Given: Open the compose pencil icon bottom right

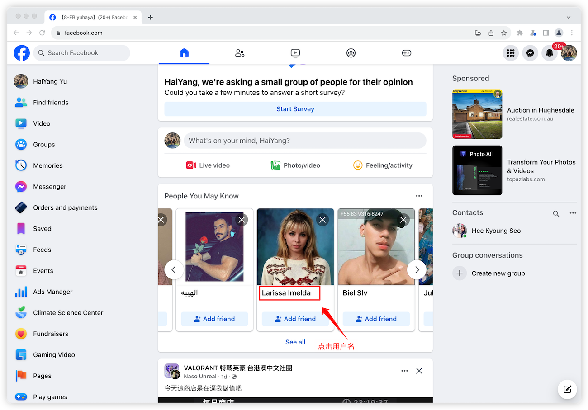Looking at the screenshot, I should click(567, 389).
